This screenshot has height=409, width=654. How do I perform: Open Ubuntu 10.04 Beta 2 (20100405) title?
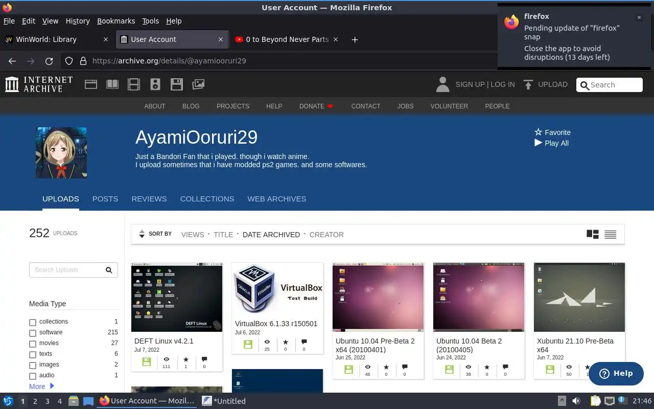(469, 345)
